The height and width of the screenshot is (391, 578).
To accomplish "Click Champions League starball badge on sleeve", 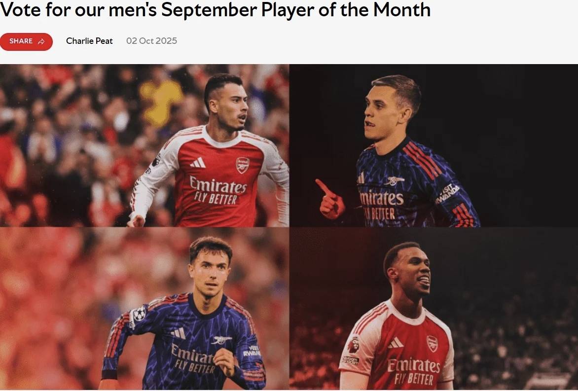I will pos(139,314).
